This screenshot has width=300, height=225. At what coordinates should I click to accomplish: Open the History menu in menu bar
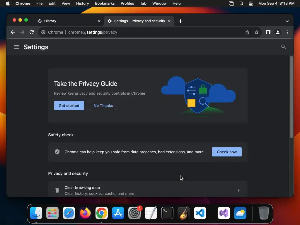coord(82,4)
